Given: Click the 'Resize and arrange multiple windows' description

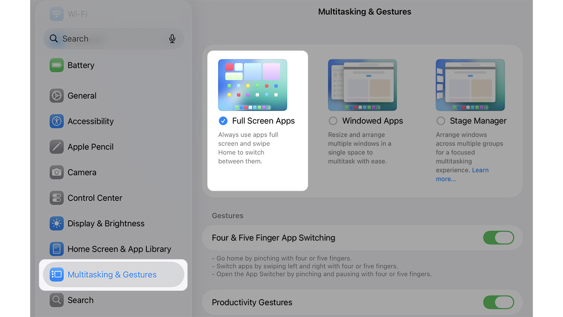Looking at the screenshot, I should [359, 148].
